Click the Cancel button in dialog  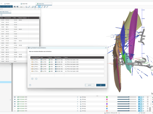point(90,85)
